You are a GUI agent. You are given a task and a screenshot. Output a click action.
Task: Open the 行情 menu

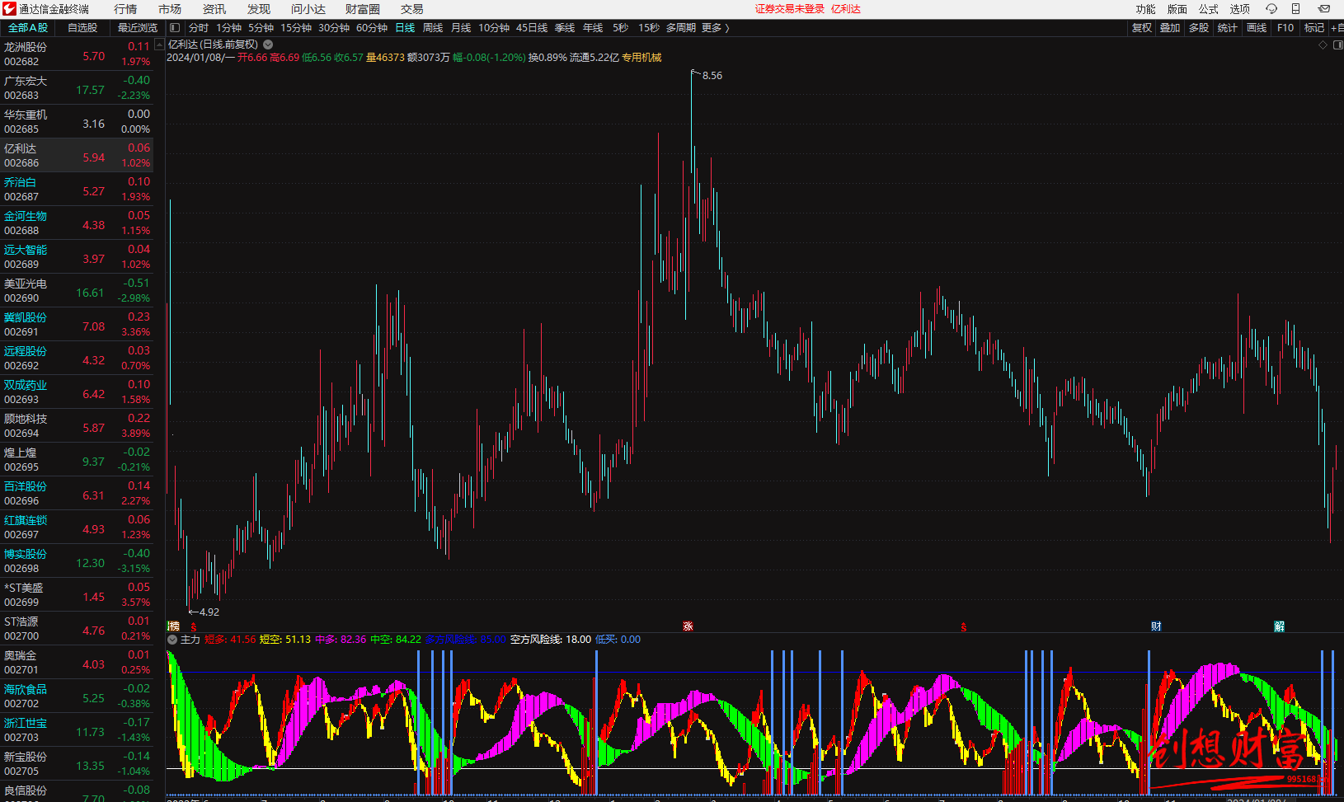click(x=125, y=9)
